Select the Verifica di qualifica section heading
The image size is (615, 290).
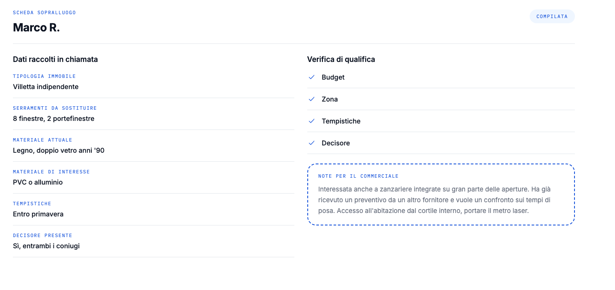point(341,59)
